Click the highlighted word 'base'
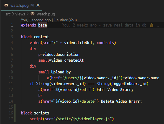Image resolution: width=164 pixels, height=124 pixels. 43,25
